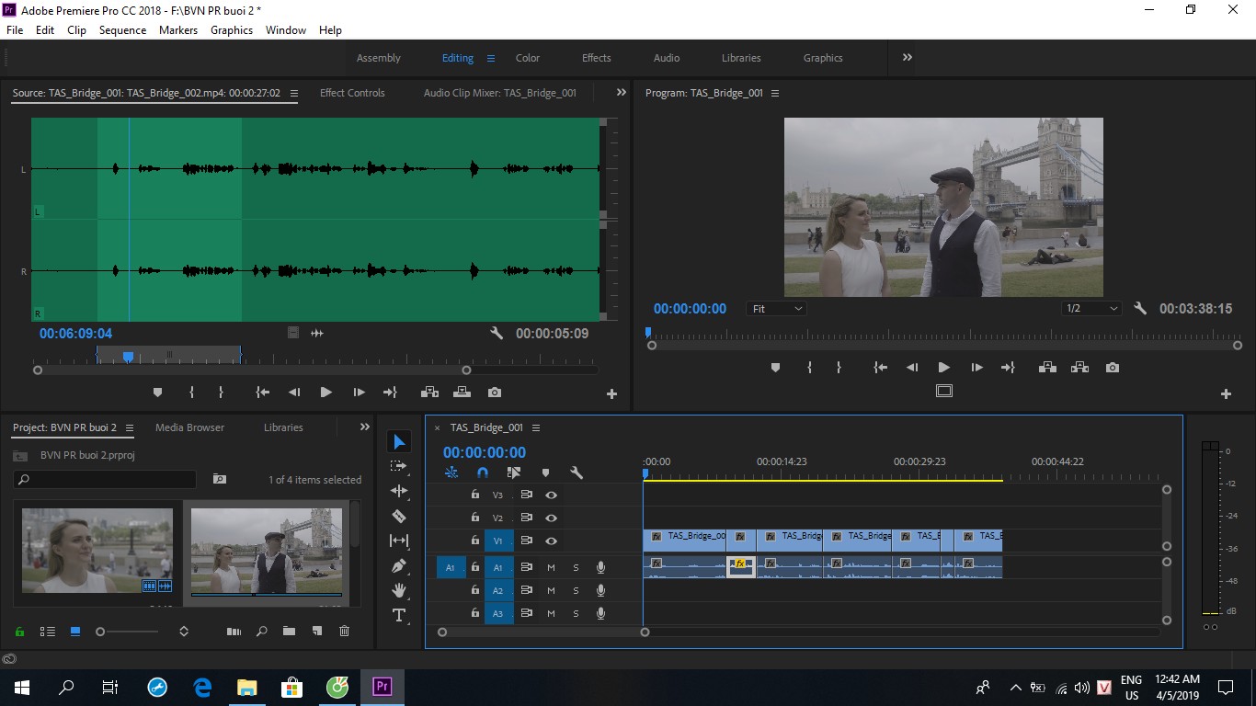This screenshot has width=1256, height=706.
Task: Add marker in the timeline panel
Action: pyautogui.click(x=545, y=473)
